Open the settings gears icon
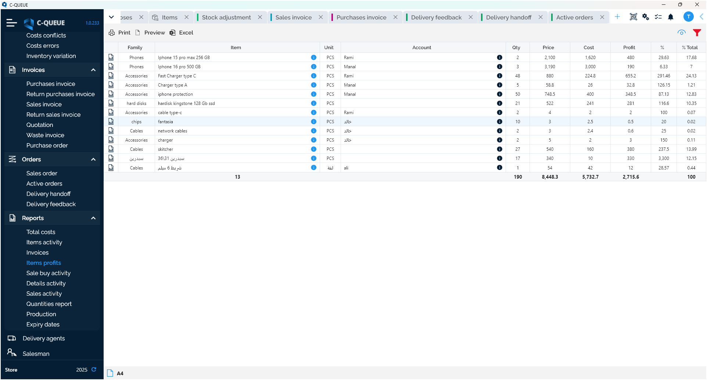Viewport: 707px width, 380px height. [646, 17]
